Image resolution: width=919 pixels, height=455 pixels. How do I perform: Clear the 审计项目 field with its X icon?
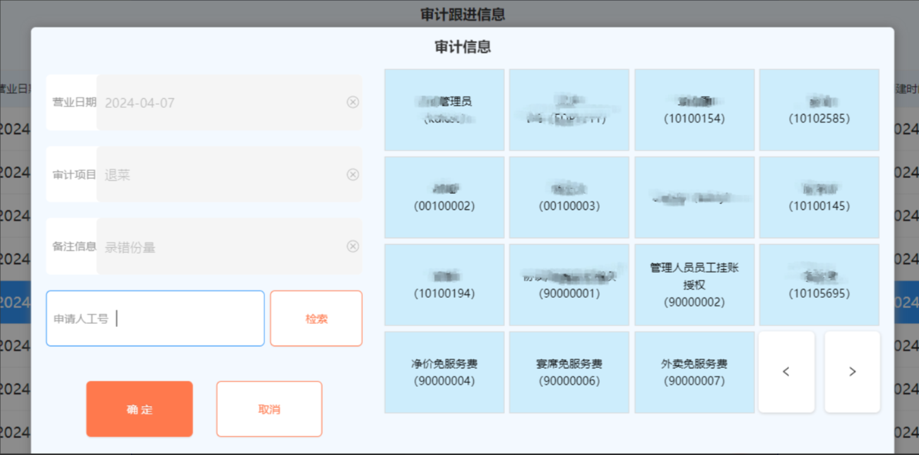point(353,174)
